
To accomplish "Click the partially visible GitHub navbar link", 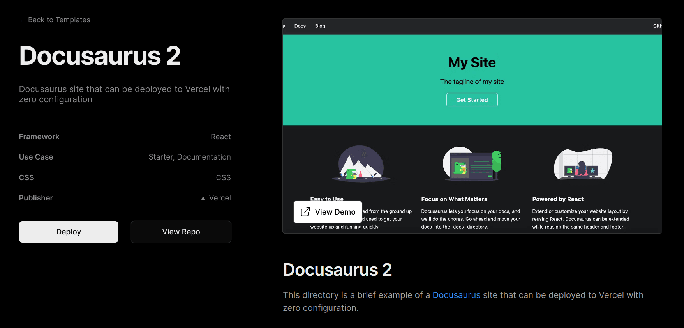I will (x=657, y=26).
